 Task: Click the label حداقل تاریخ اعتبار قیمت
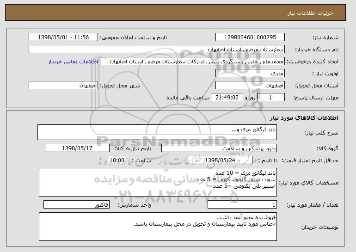pos(310,160)
